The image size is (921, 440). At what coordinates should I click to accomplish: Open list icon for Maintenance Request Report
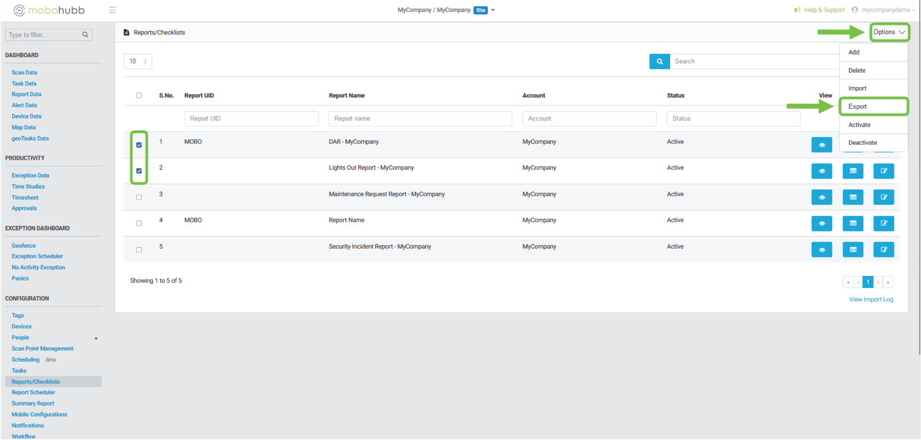tap(853, 198)
